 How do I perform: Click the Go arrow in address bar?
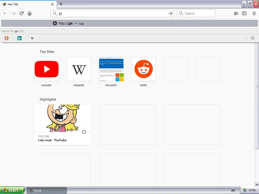[x=170, y=13]
